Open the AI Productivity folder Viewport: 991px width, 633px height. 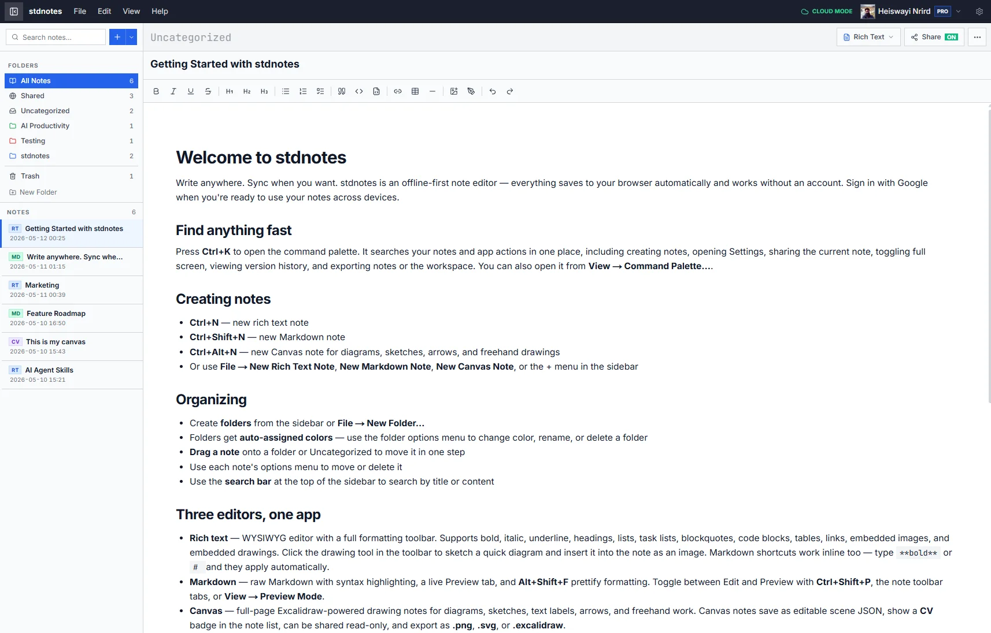[x=72, y=126]
